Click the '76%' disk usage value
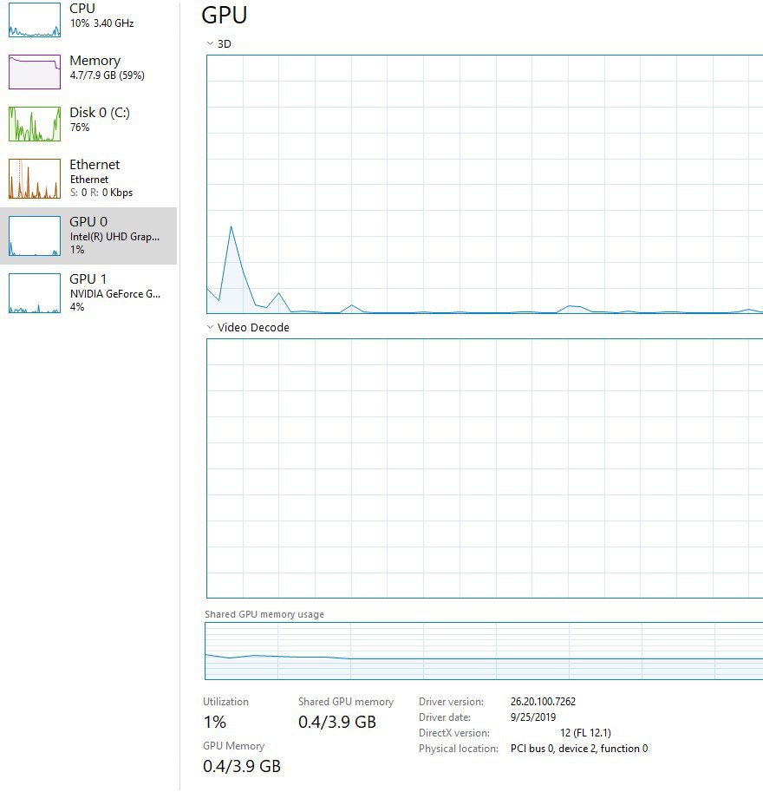This screenshot has width=763, height=792. [x=80, y=128]
